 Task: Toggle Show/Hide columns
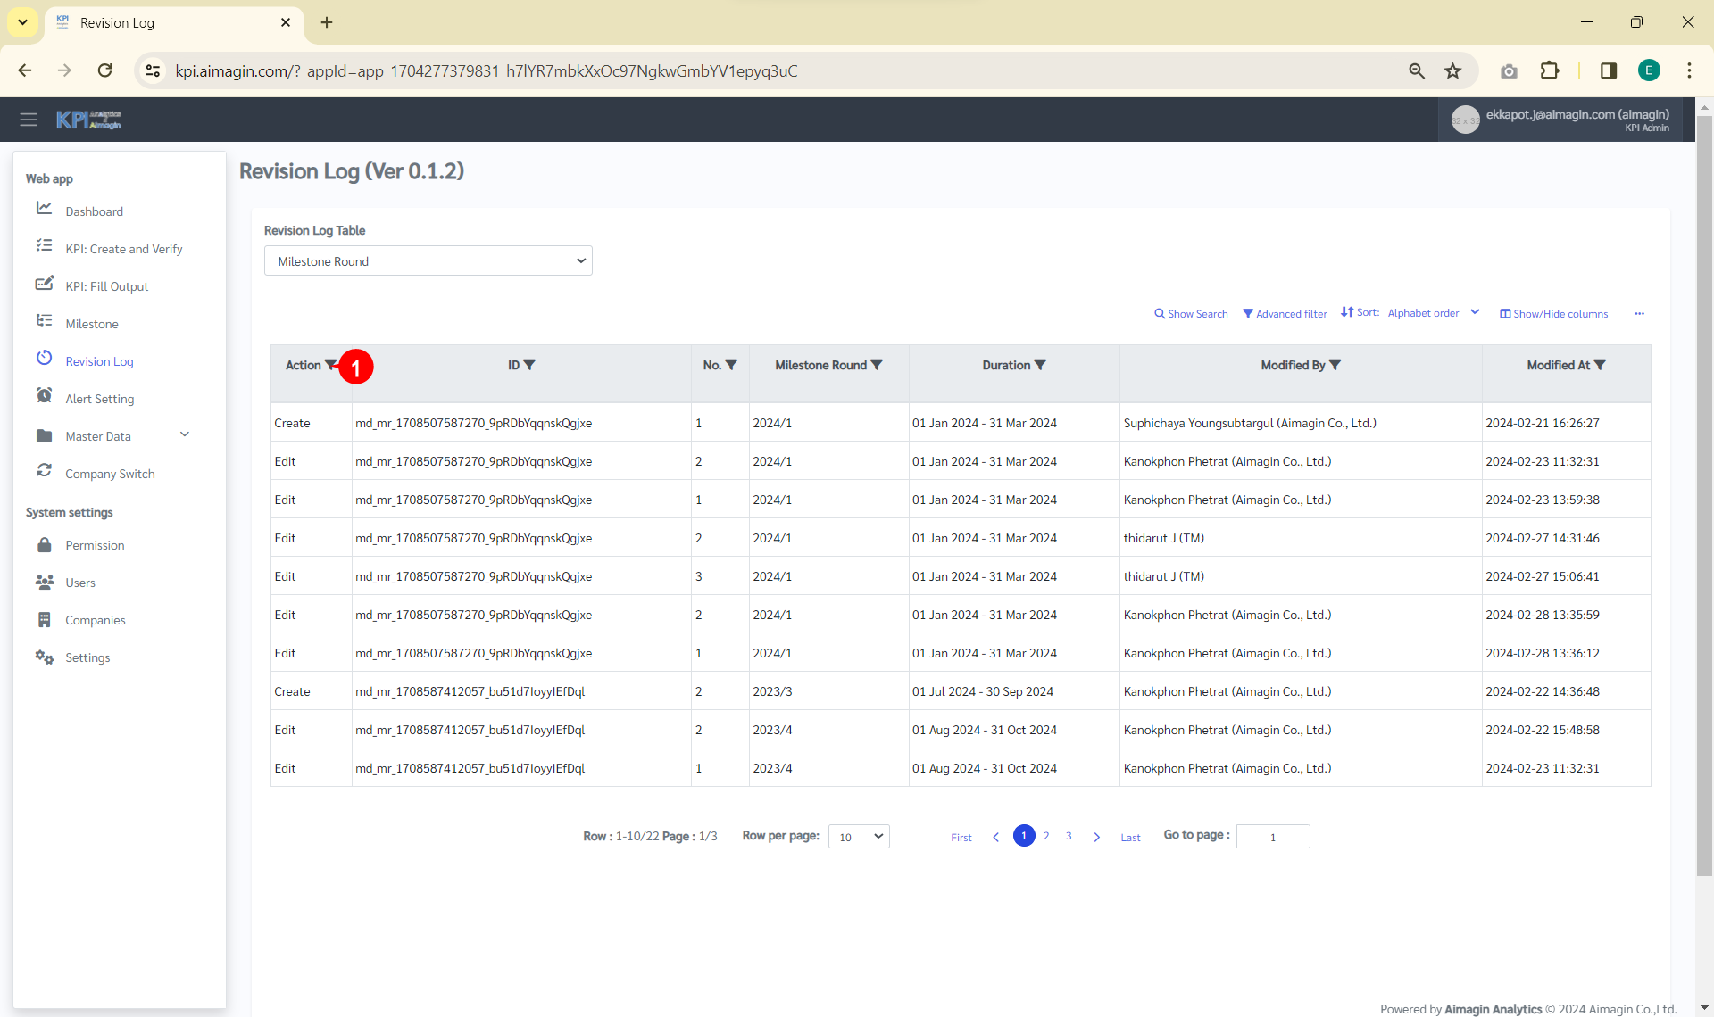[1553, 314]
